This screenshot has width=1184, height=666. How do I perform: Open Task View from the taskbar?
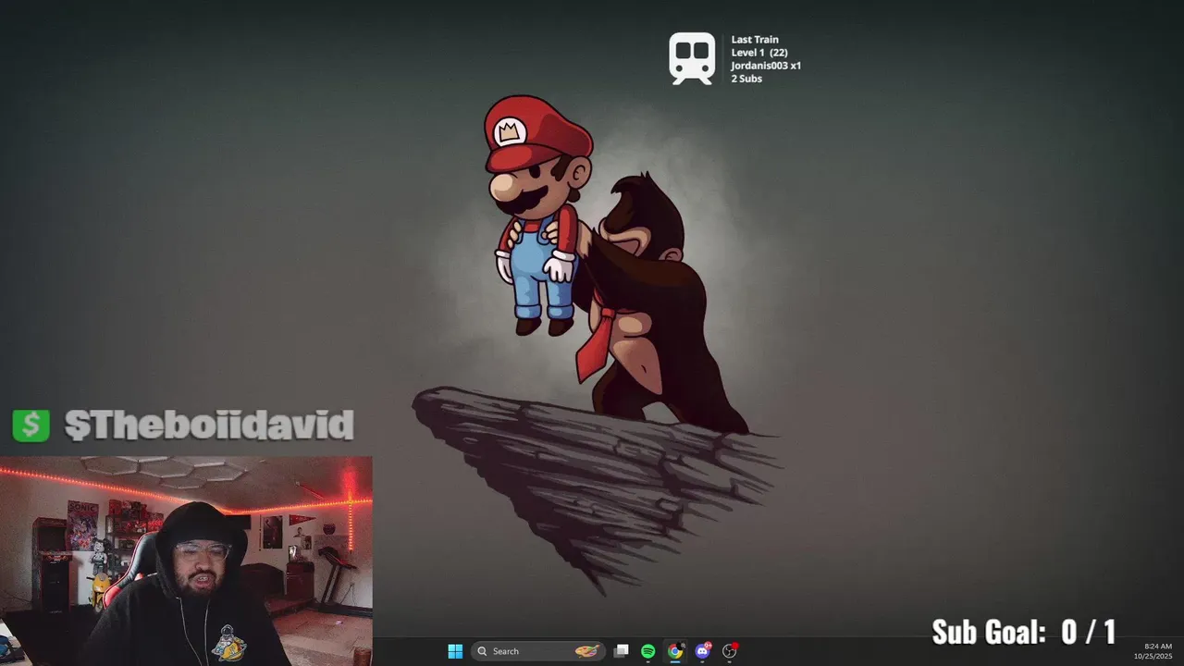622,651
